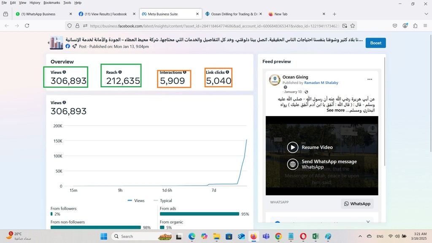Open a new browser tab with plus
Viewport: 432px width, 243px height.
tap(335, 14)
